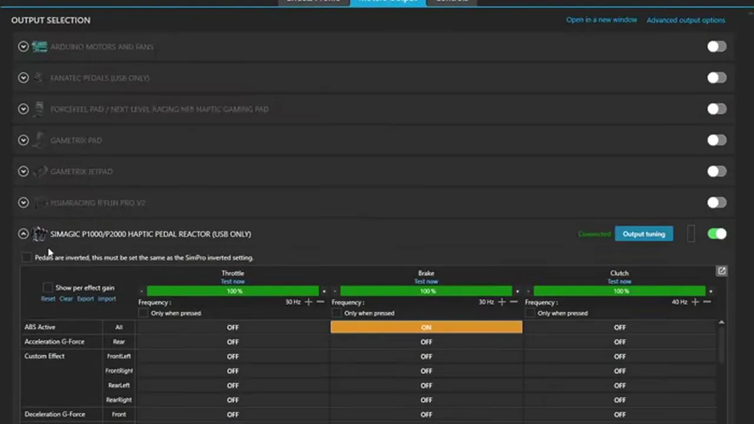754x424 pixels.
Task: Turn off ABS Active for Brake
Action: click(426, 327)
